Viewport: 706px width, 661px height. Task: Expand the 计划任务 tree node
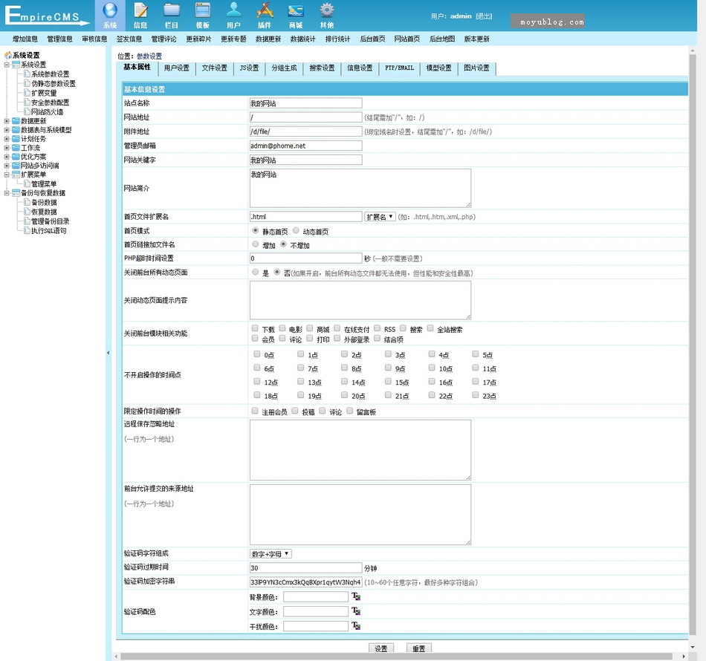[7, 139]
